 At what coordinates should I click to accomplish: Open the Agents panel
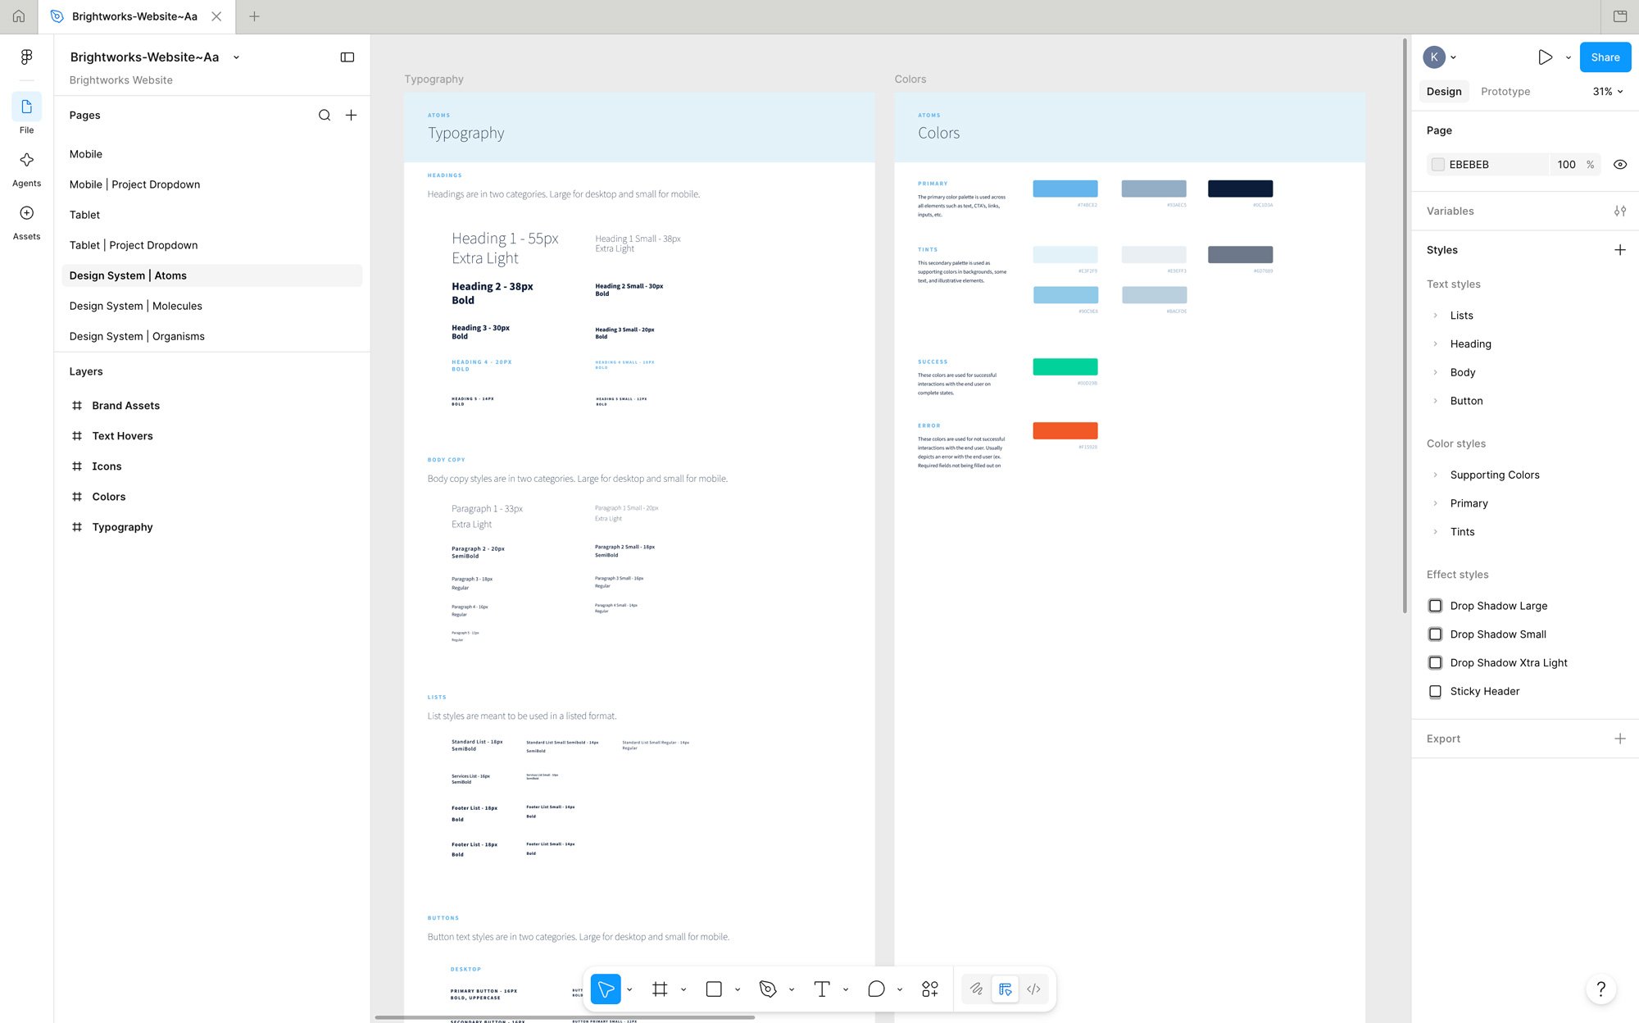tap(26, 167)
